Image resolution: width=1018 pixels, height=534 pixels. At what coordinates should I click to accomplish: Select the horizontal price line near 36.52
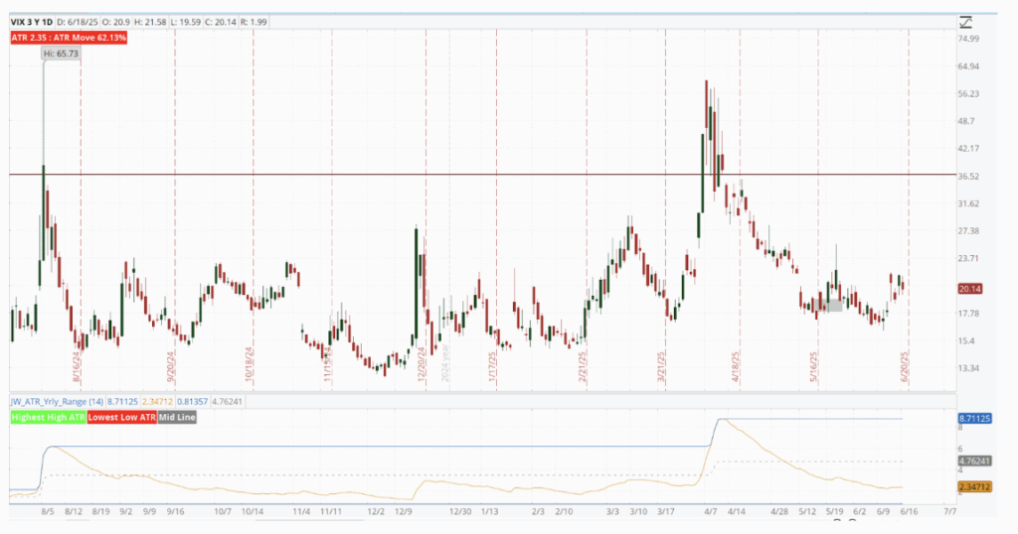483,175
